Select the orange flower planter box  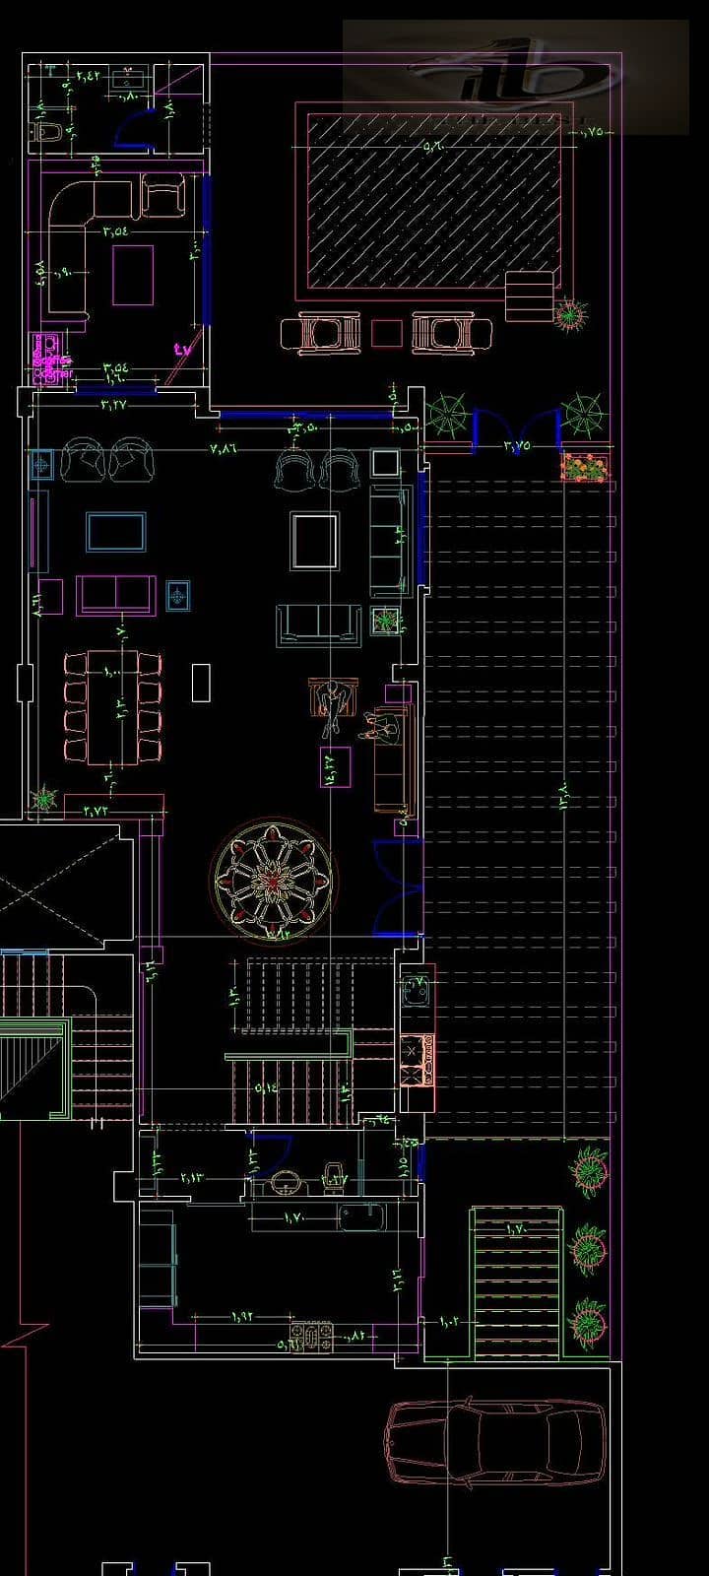point(585,466)
